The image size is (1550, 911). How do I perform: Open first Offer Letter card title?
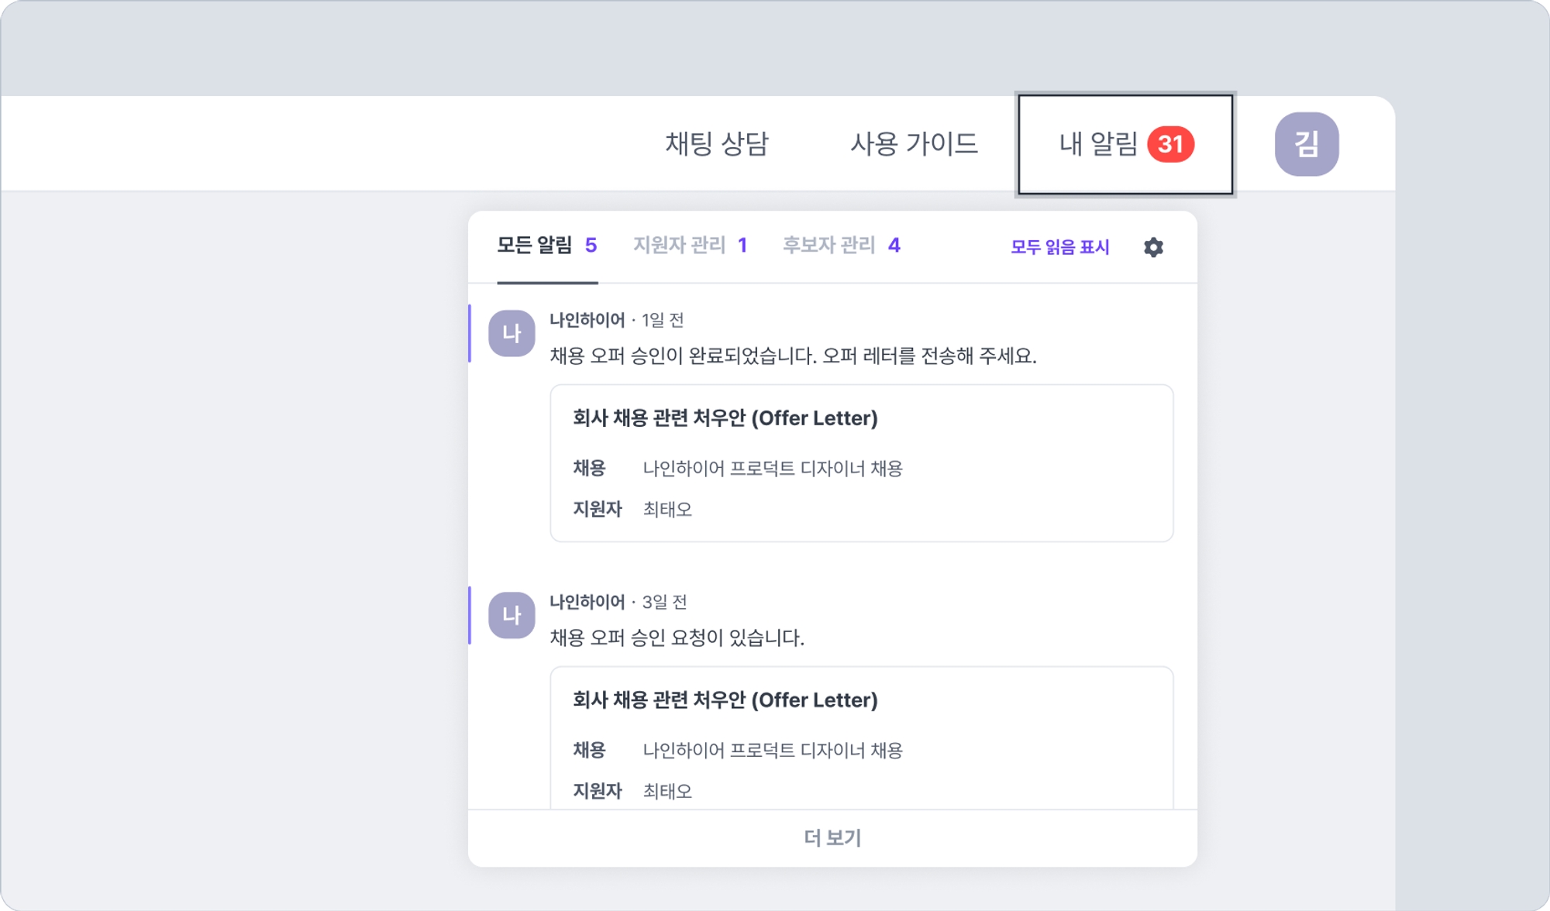[x=725, y=418]
